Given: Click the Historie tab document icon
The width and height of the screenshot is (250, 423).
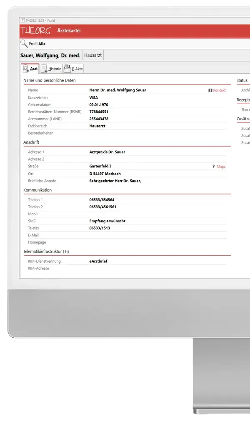Looking at the screenshot, I should coord(44,69).
